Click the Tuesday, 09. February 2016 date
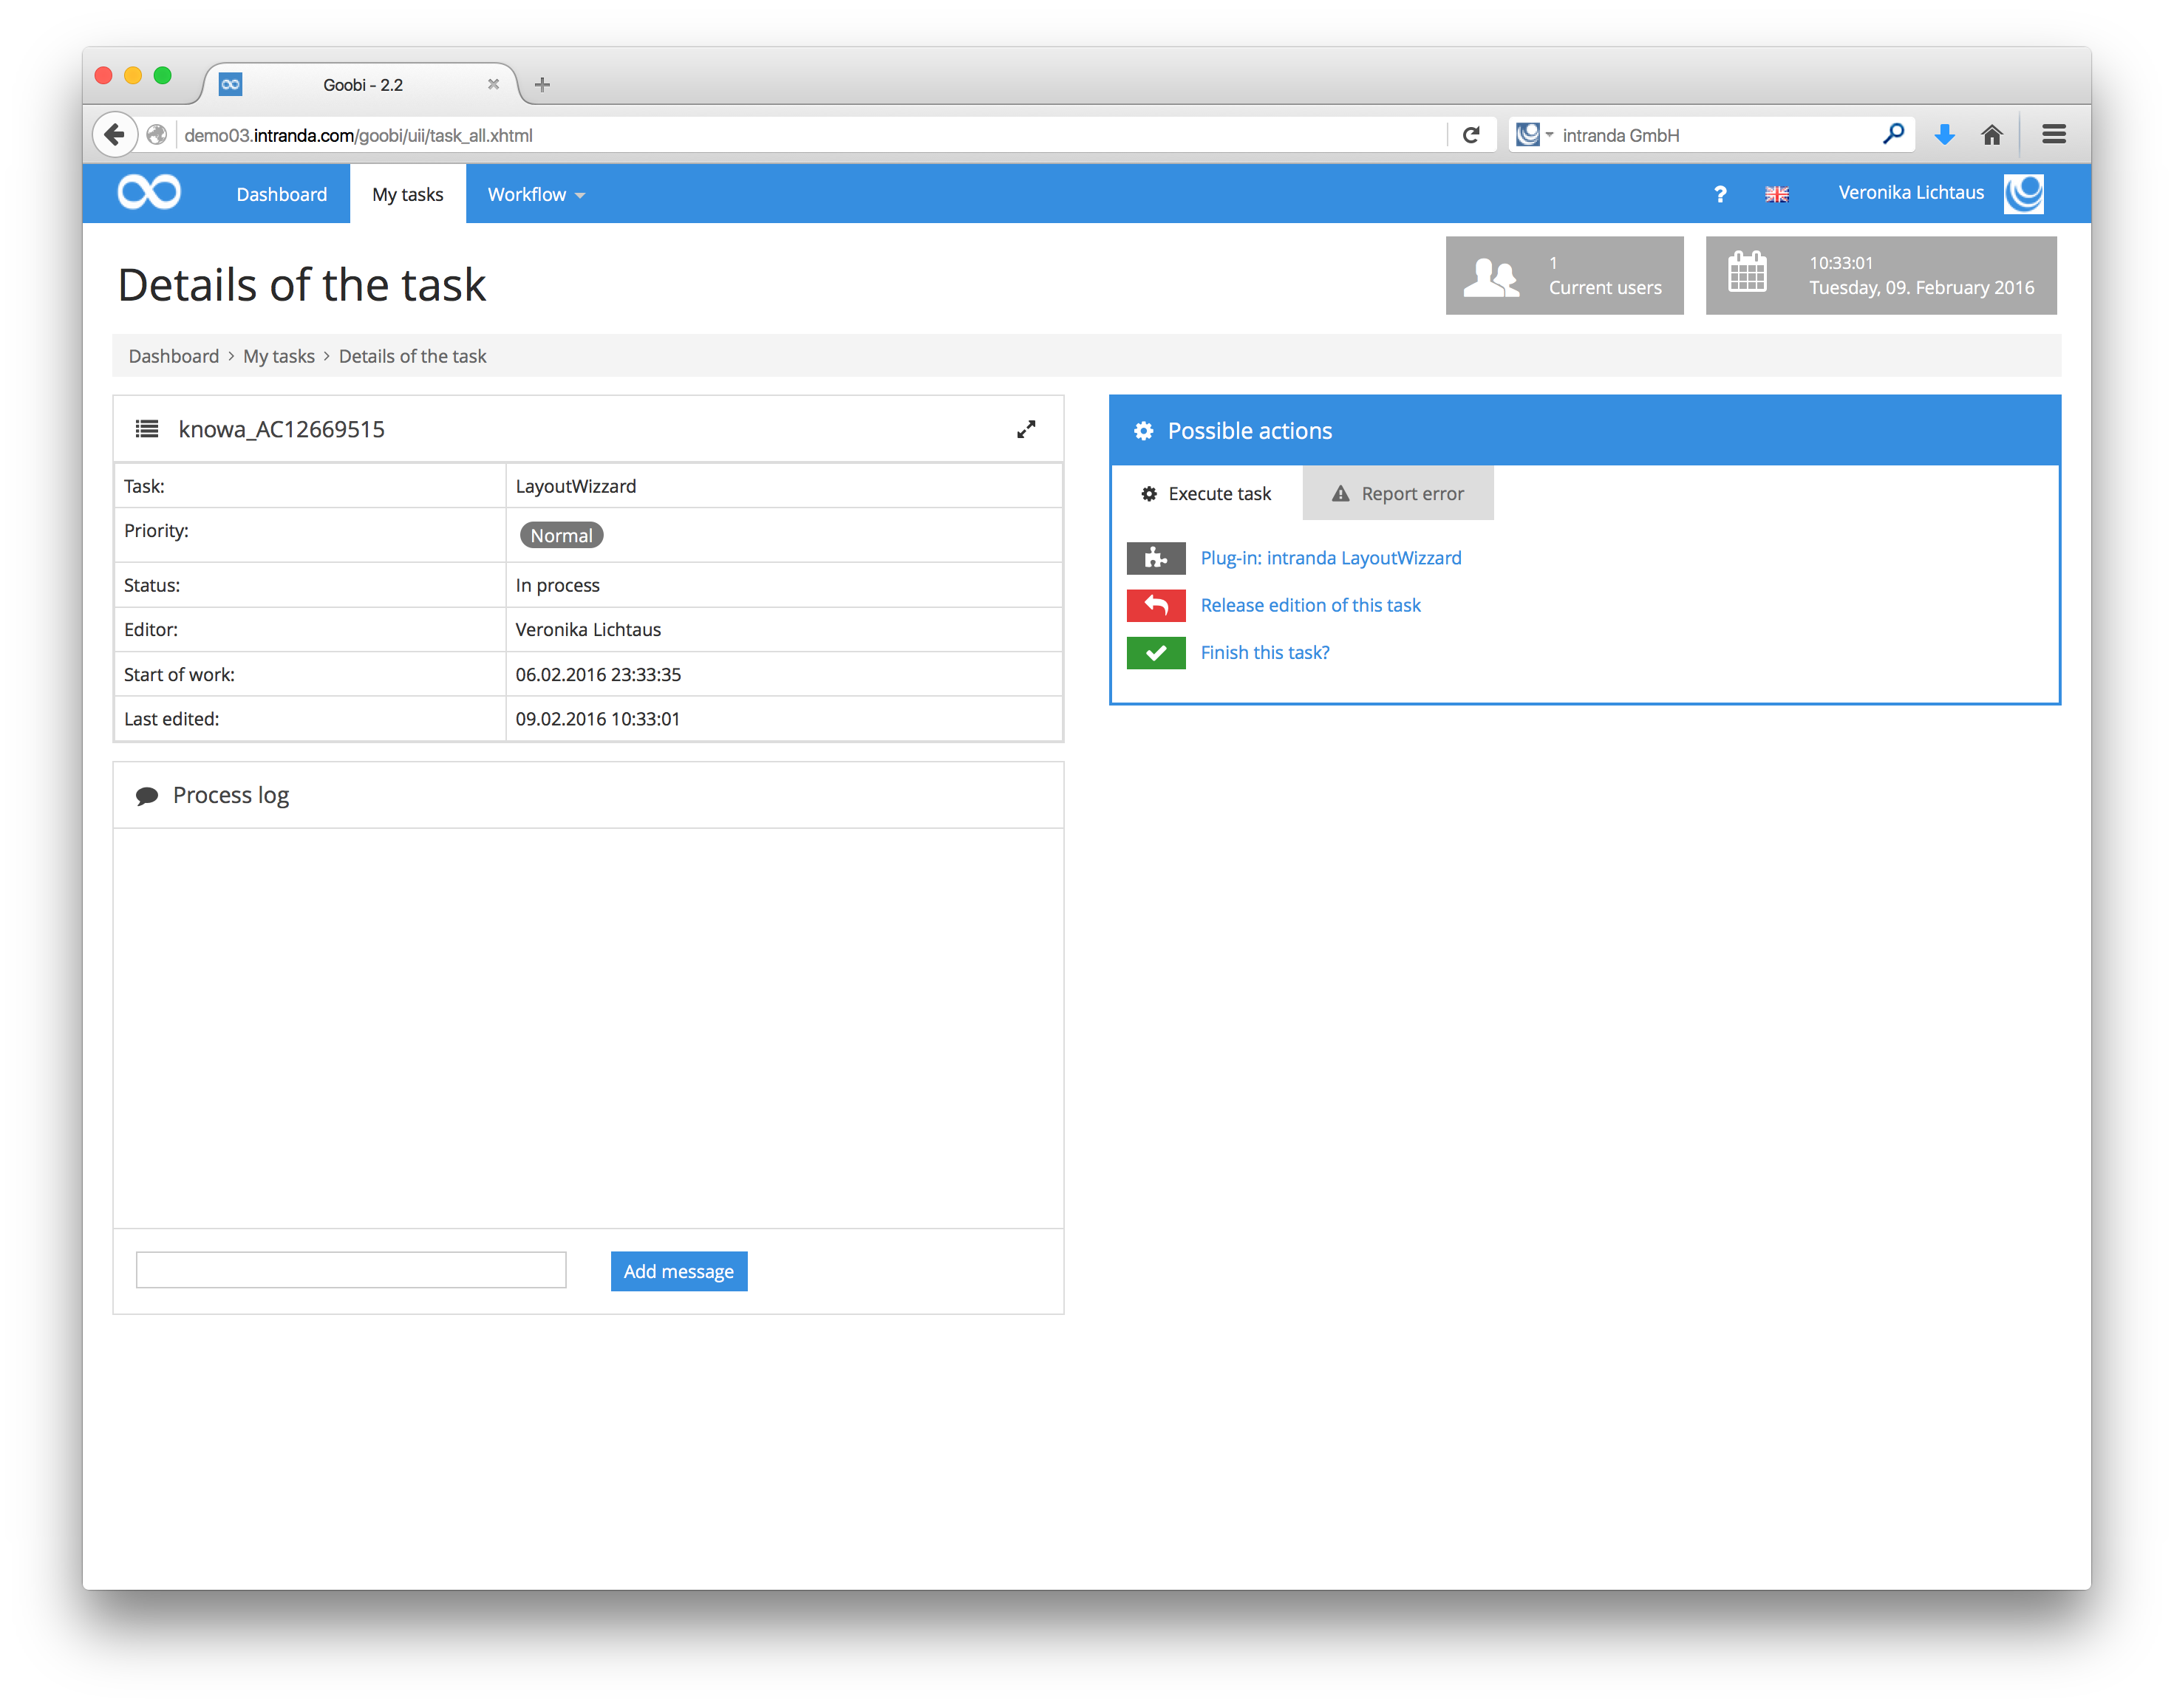 click(1921, 288)
